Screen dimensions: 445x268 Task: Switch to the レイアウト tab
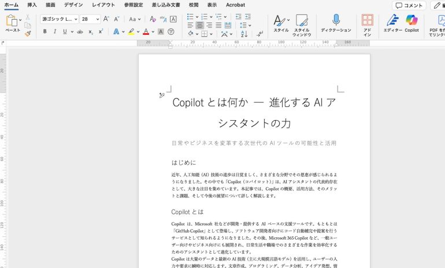103,5
